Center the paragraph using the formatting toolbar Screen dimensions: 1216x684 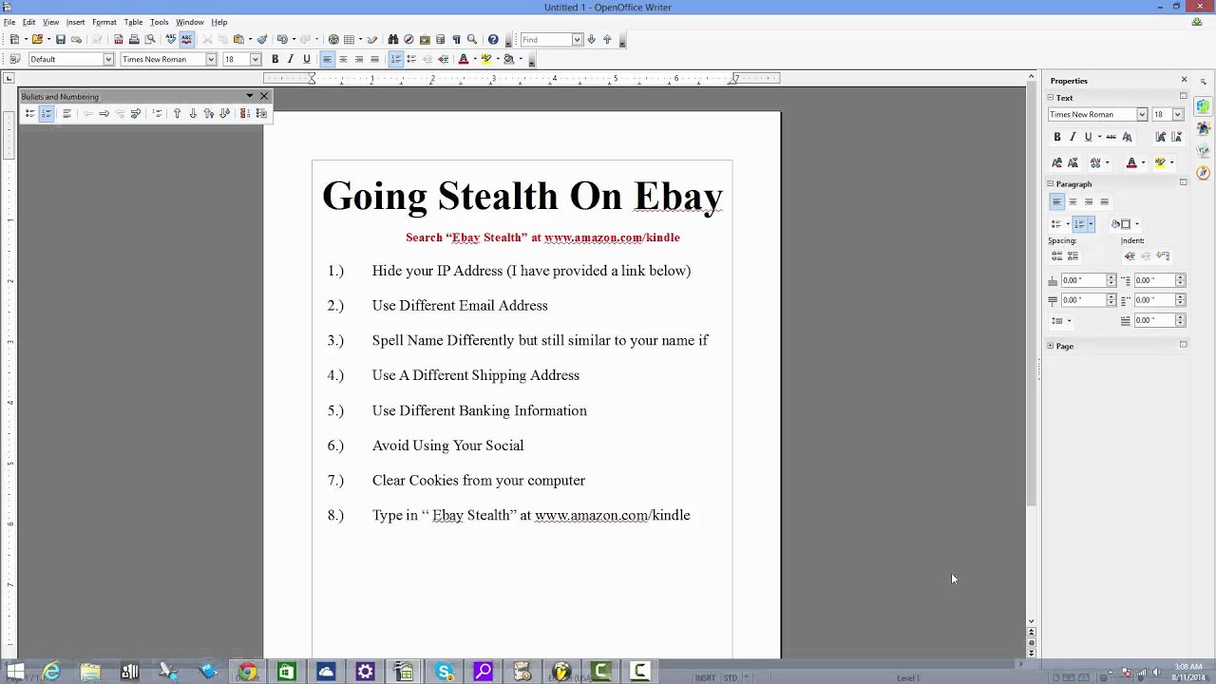(x=343, y=60)
